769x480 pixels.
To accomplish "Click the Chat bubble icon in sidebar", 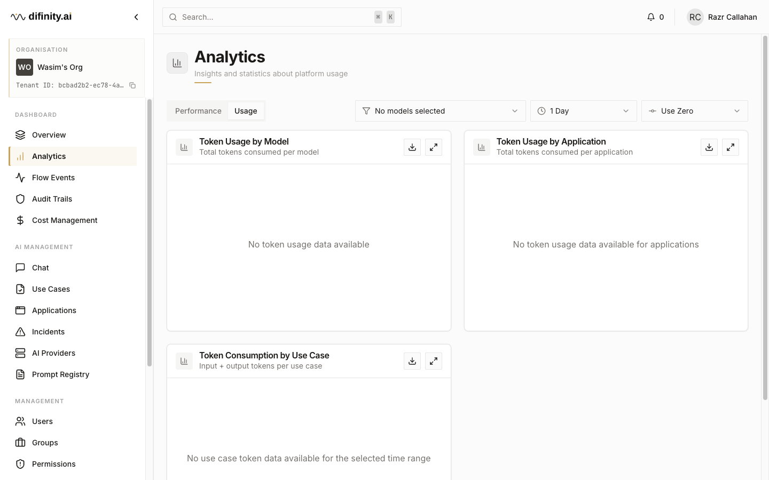I will pyautogui.click(x=20, y=268).
